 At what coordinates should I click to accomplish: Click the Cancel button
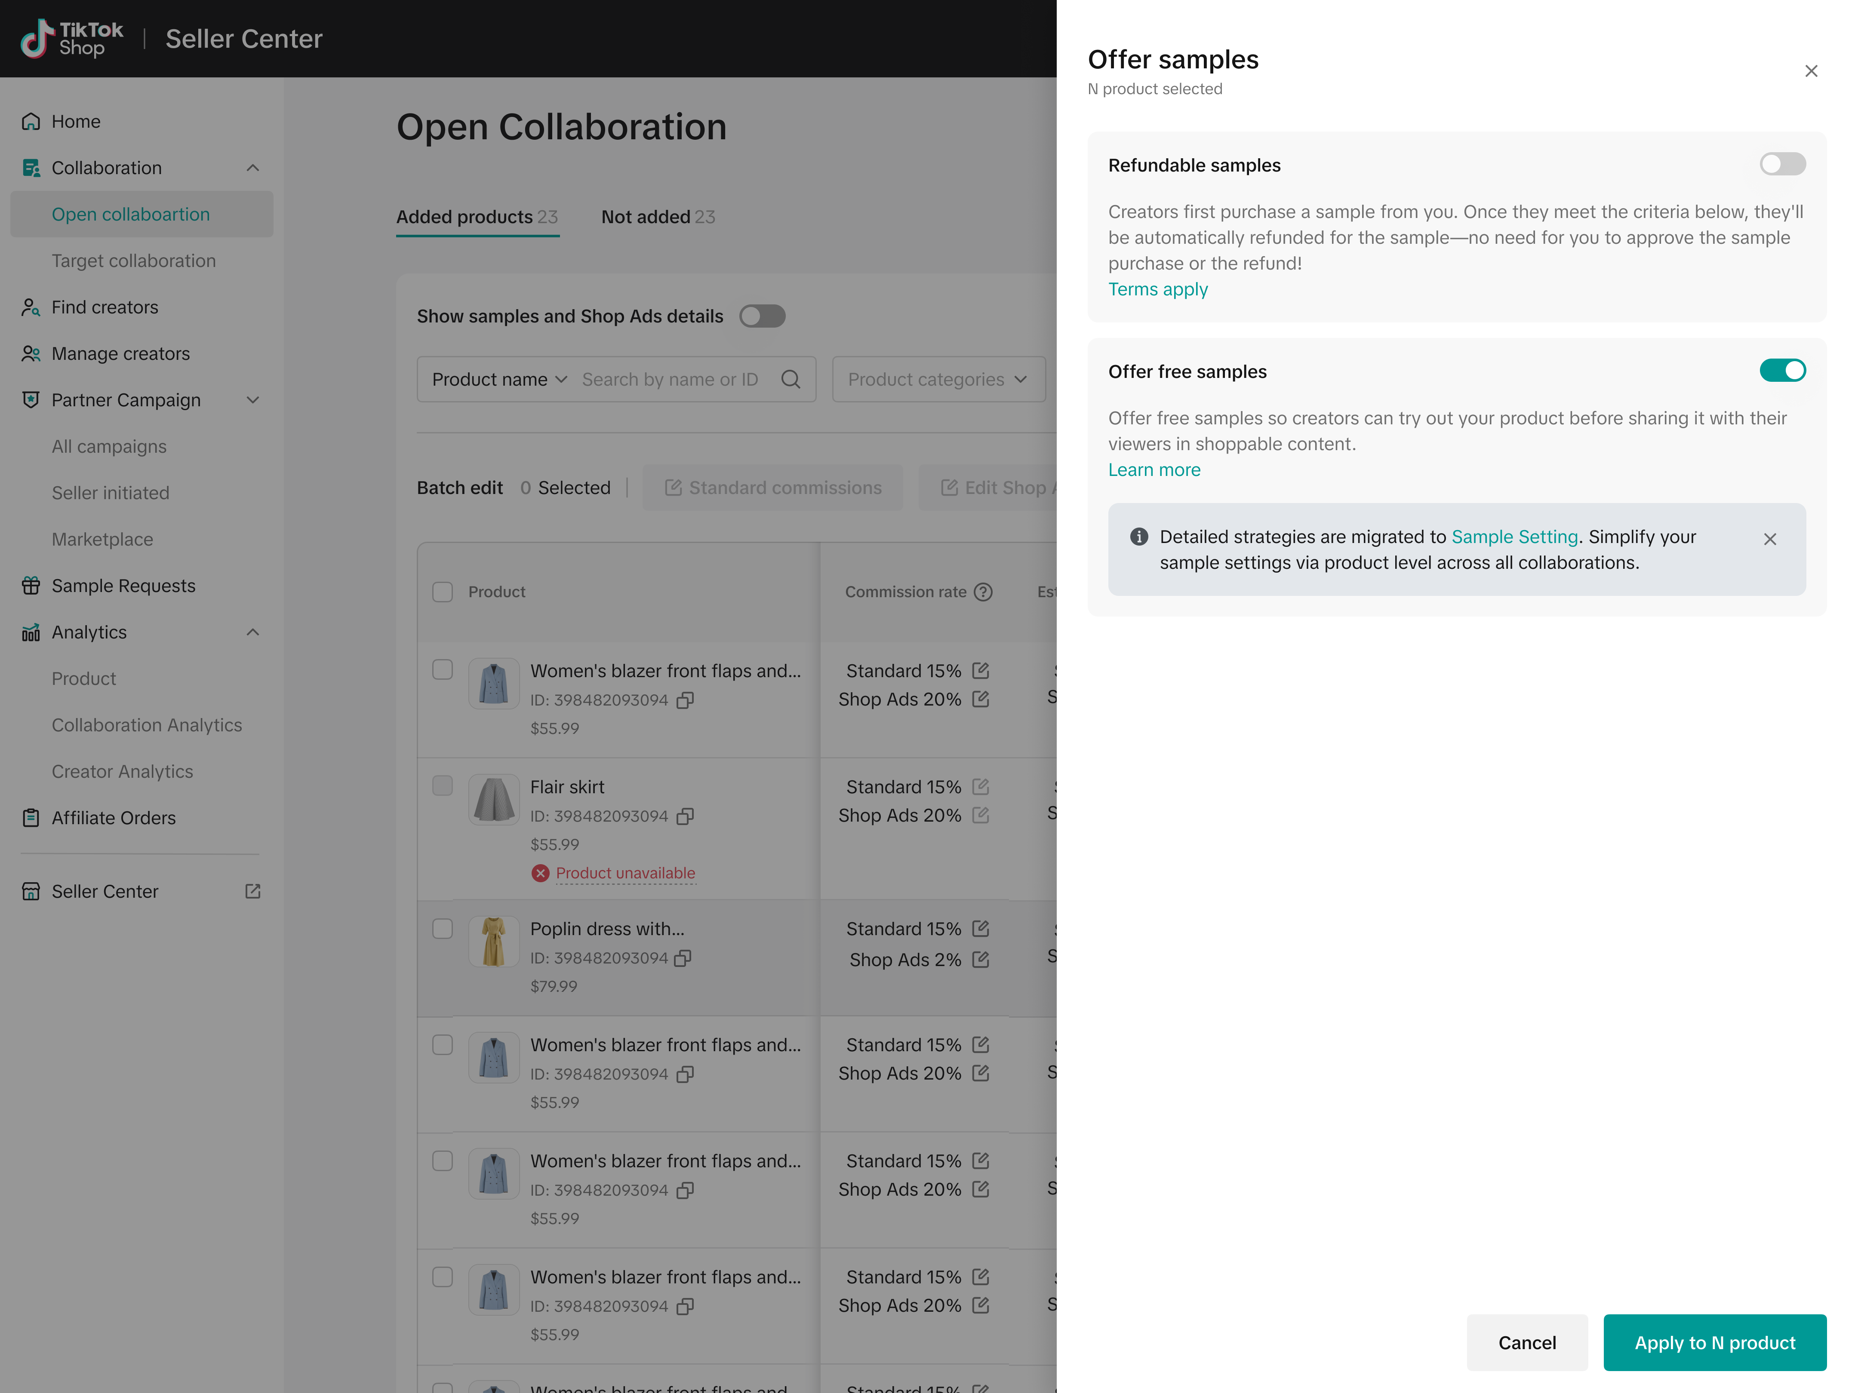tap(1527, 1343)
